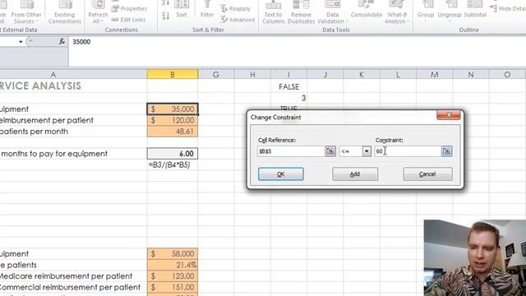This screenshot has width=526, height=296.
Task: Open the Name Box dropdown arrow
Action: coord(21,42)
